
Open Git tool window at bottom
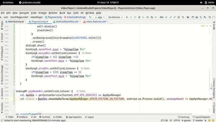(x=34, y=117)
